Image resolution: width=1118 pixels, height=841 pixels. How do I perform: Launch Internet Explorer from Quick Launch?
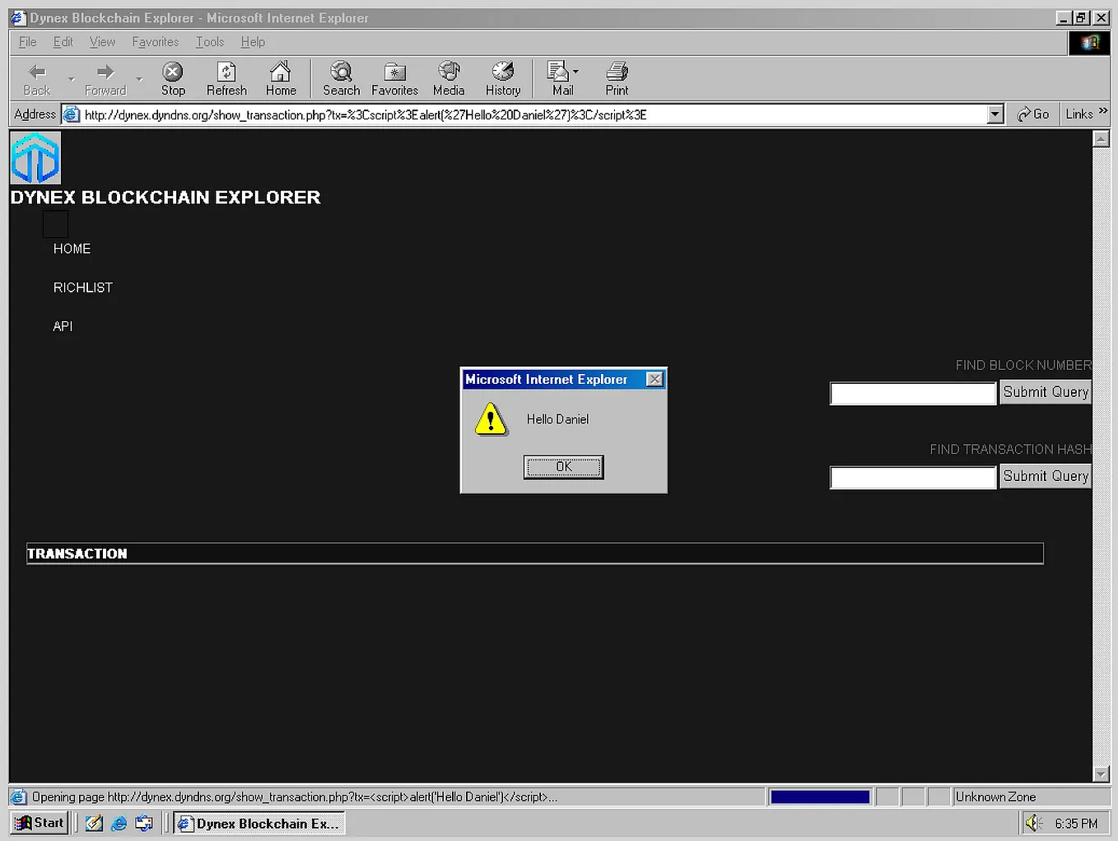coord(119,824)
